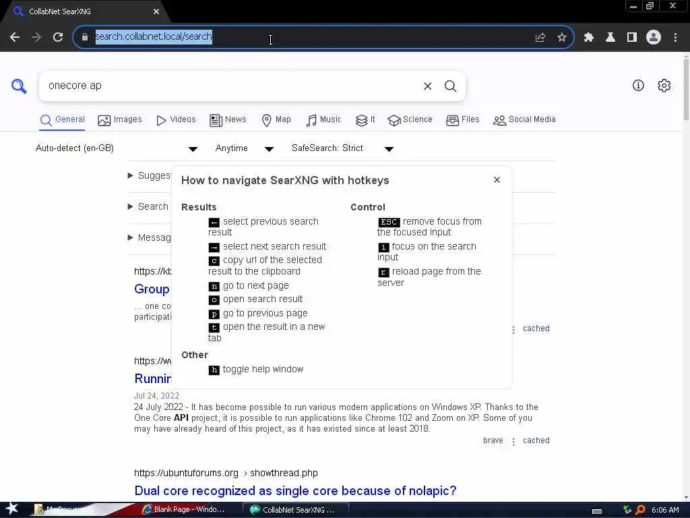Switch to the News search tab
The width and height of the screenshot is (690, 518).
click(228, 119)
